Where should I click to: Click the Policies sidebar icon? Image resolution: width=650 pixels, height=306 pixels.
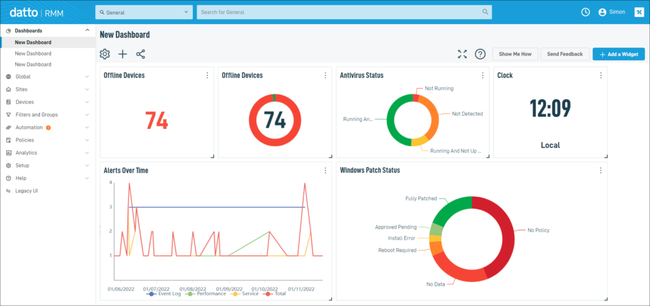[8, 140]
